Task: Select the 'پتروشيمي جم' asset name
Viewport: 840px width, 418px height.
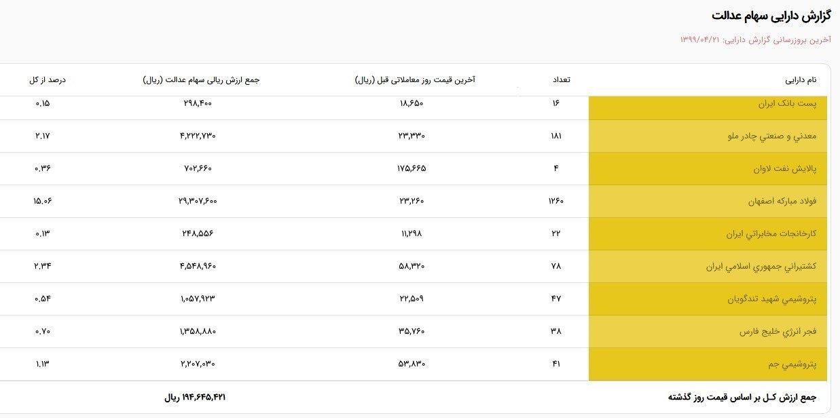Action: click(x=792, y=364)
